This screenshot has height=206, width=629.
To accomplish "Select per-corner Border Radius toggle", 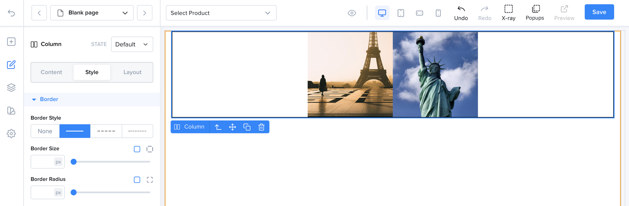I will (150, 180).
